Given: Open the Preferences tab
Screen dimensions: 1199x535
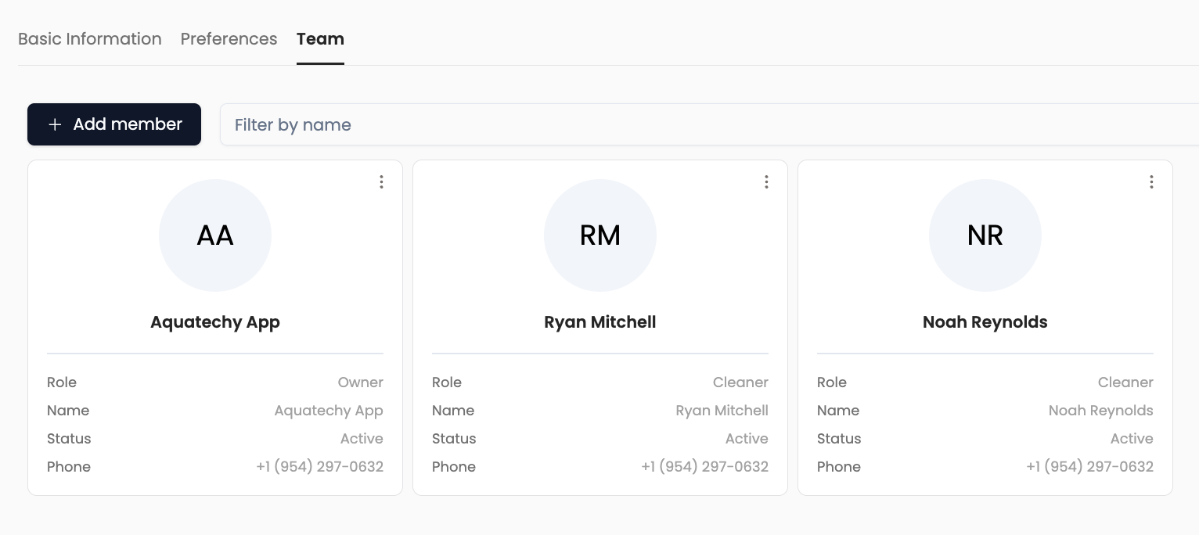Looking at the screenshot, I should tap(229, 39).
